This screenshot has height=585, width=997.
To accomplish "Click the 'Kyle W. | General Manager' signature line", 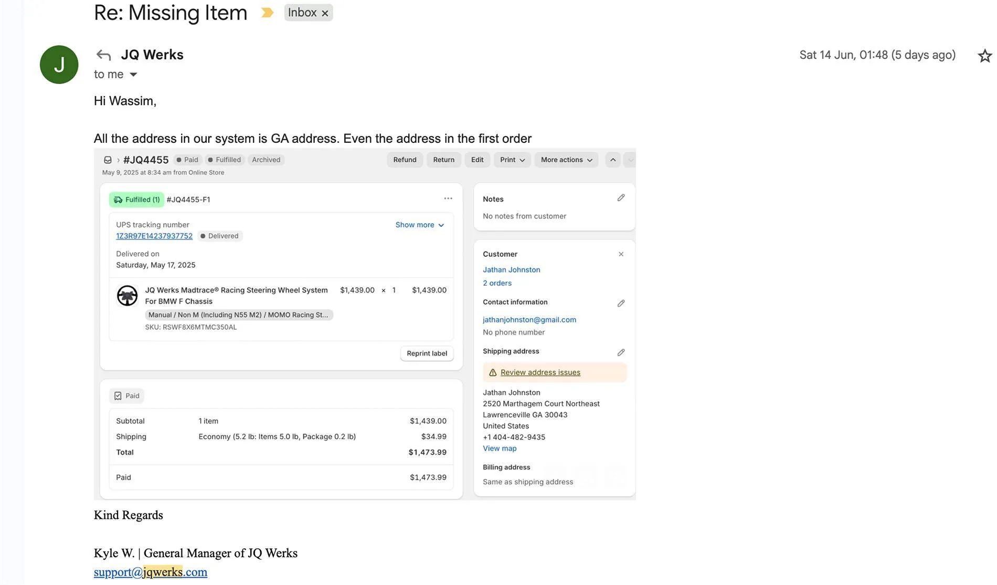I will pyautogui.click(x=196, y=553).
